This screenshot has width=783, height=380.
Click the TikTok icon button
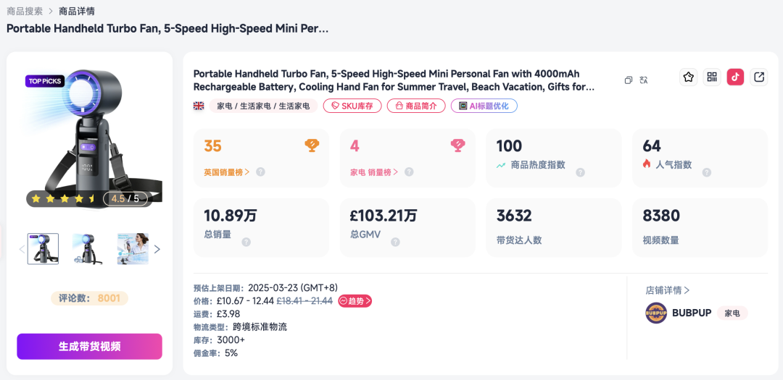[x=736, y=77]
